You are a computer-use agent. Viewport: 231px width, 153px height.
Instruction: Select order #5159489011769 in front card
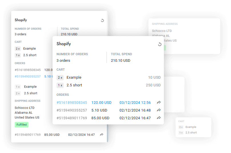coord(72,118)
